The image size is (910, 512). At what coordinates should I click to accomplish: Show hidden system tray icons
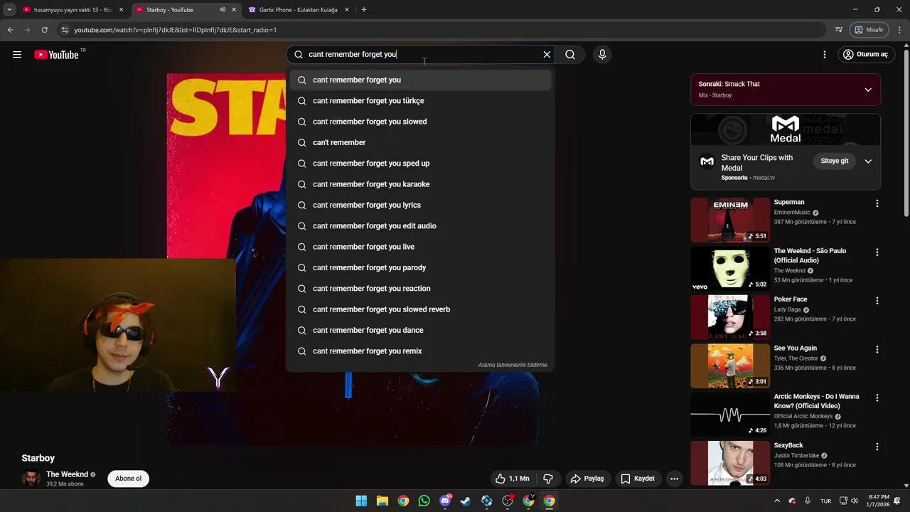click(776, 501)
